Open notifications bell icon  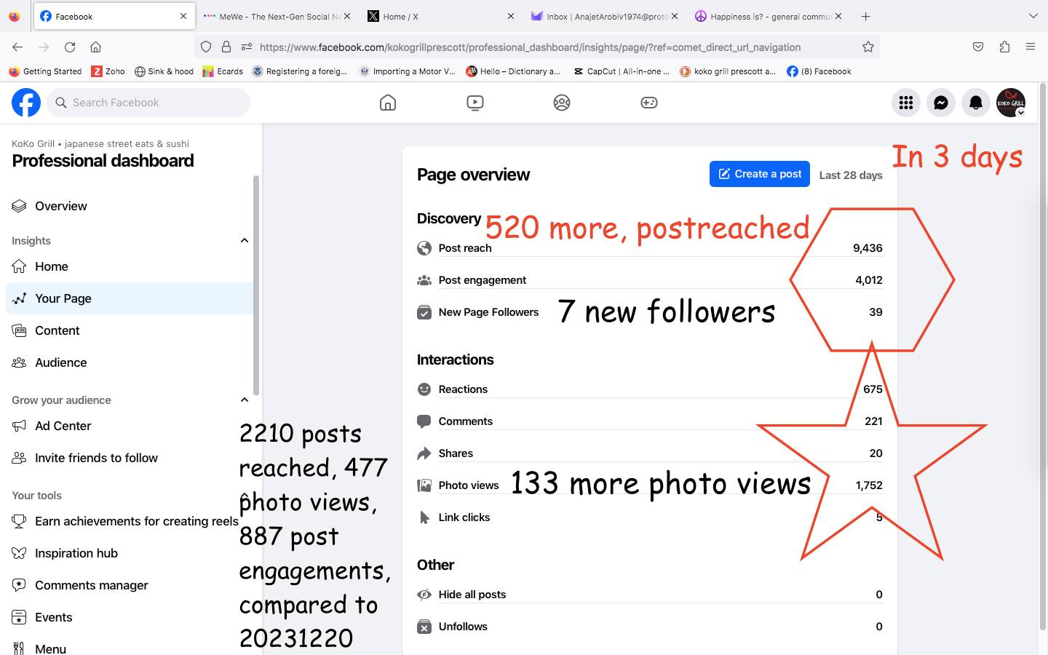(x=976, y=103)
